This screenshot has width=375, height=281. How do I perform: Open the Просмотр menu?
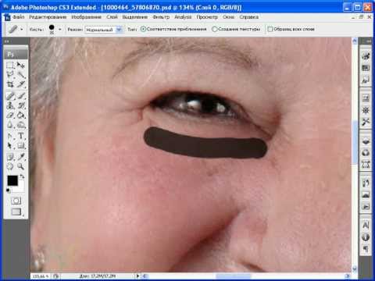[207, 17]
